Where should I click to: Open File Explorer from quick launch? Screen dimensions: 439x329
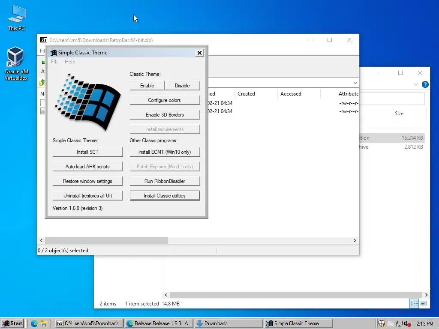[44, 323]
